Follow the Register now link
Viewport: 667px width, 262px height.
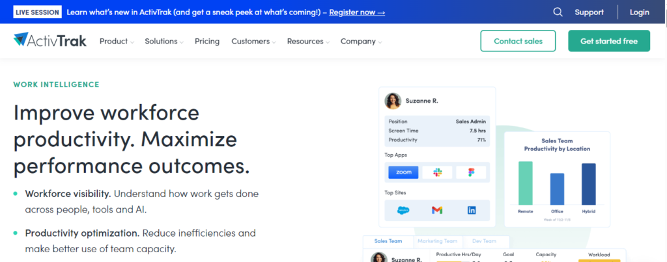357,12
